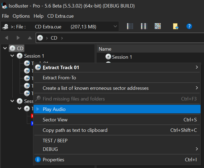
Task: Select Session 1 in the tree
Action: coord(34,56)
